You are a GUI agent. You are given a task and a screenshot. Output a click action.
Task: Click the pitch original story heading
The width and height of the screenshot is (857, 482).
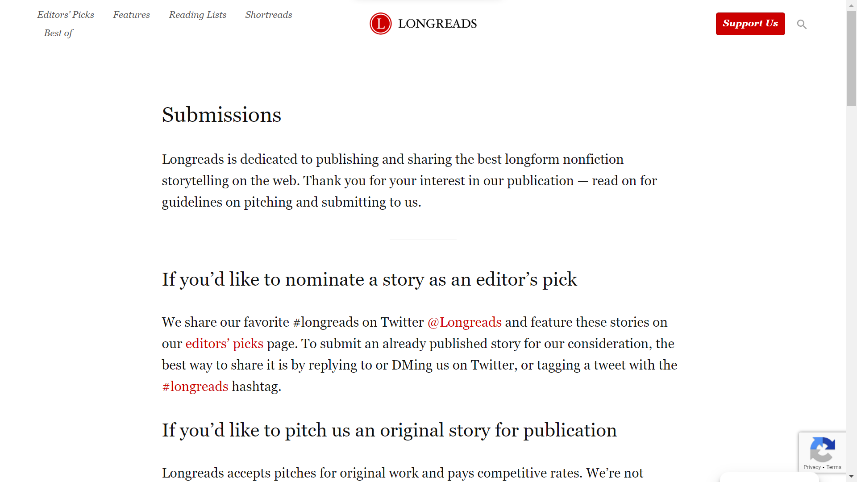389,430
